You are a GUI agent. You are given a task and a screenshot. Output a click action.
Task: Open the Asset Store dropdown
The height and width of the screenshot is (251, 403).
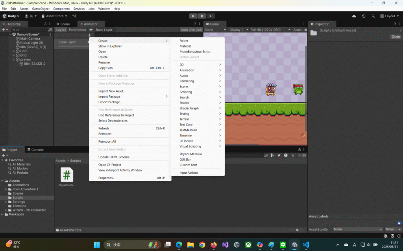[x=54, y=16]
